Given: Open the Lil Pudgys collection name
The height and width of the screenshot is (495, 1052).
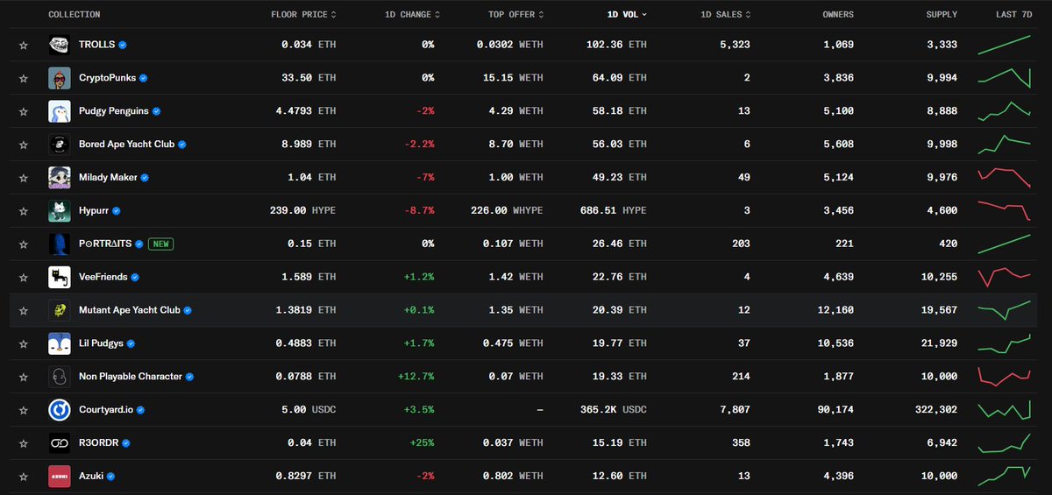Looking at the screenshot, I should point(102,343).
